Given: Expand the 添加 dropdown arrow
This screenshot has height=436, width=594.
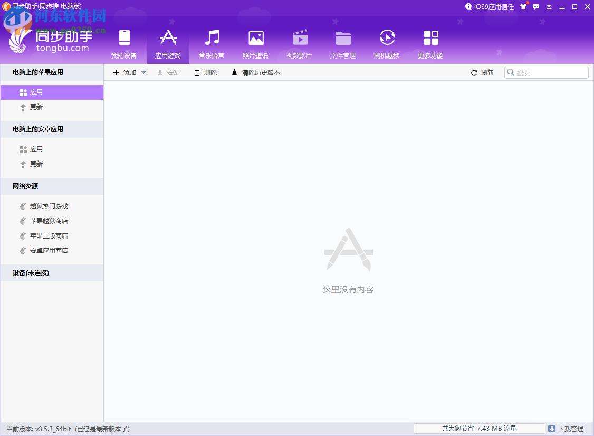Looking at the screenshot, I should click(143, 73).
